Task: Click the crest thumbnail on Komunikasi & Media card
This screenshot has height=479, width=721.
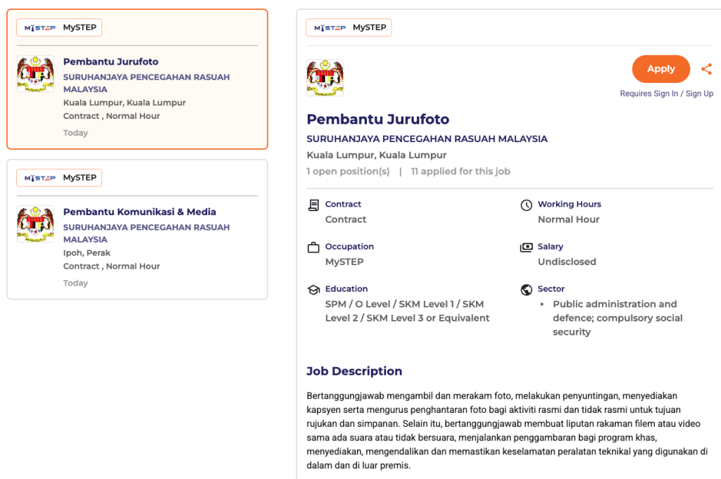Action: click(35, 224)
